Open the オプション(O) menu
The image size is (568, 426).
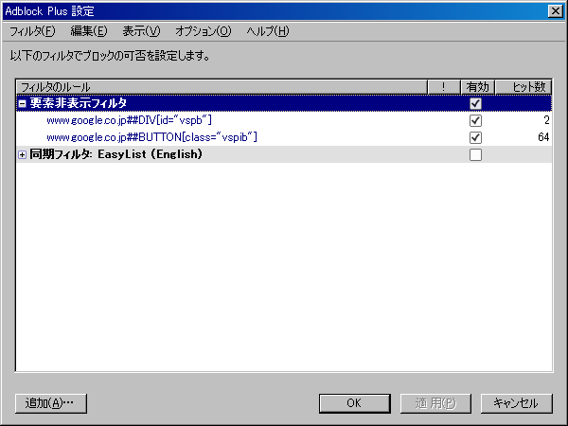tap(203, 31)
